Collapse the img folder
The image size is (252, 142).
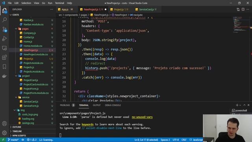point(22,110)
